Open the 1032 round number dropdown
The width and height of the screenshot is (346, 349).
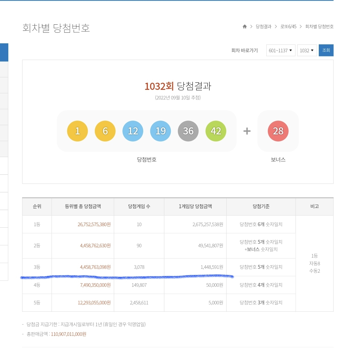tap(307, 50)
